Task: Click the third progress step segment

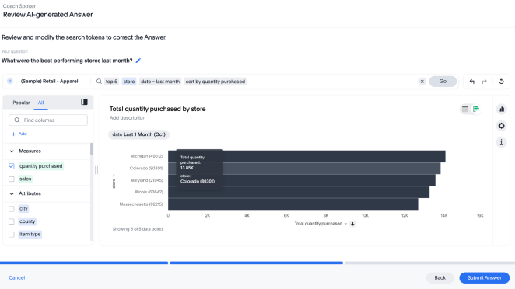Action: point(429,263)
